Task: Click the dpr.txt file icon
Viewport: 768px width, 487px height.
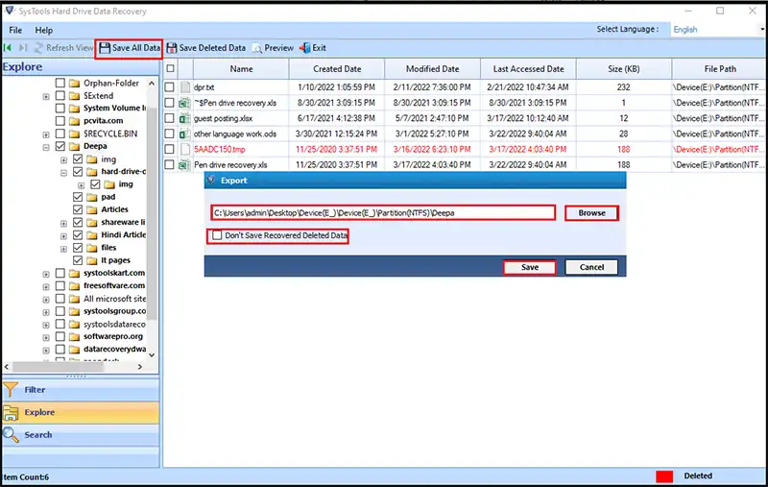Action: pos(185,87)
